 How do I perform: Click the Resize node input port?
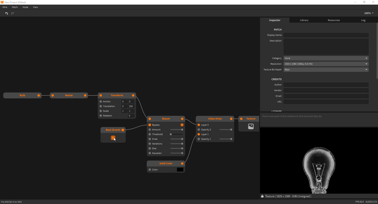[52, 95]
